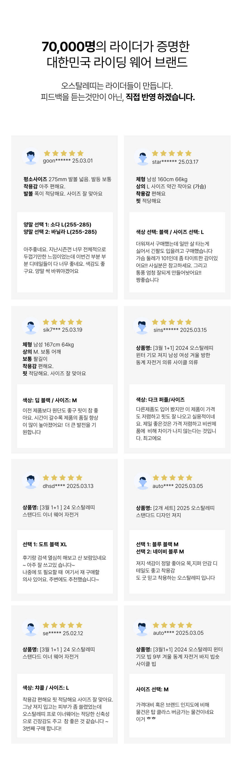Click the star rating above sik7*** 25.03.19
The width and height of the screenshot is (240, 769).
[63, 322]
